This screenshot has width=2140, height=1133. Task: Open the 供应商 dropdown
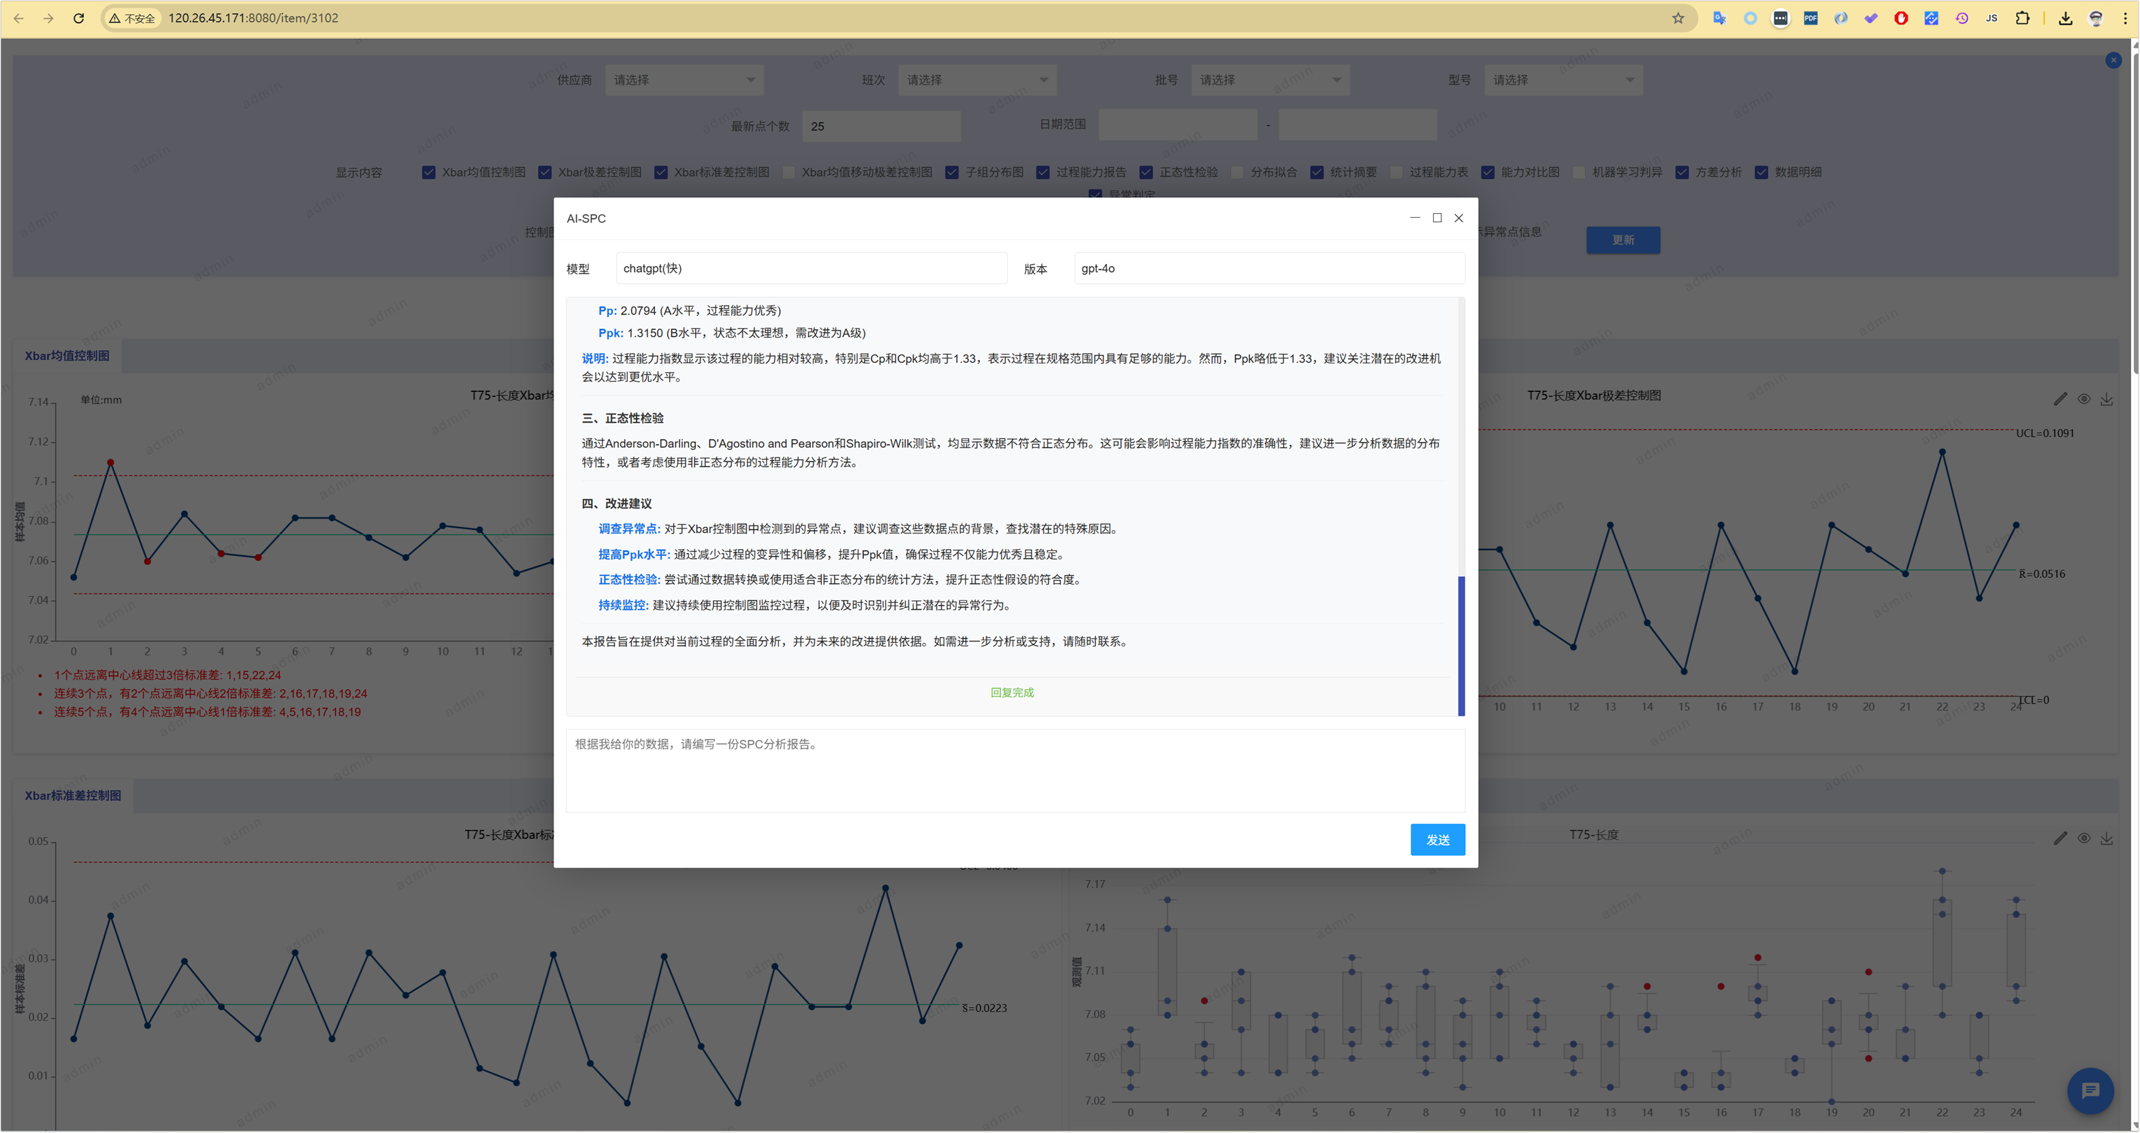coord(684,80)
